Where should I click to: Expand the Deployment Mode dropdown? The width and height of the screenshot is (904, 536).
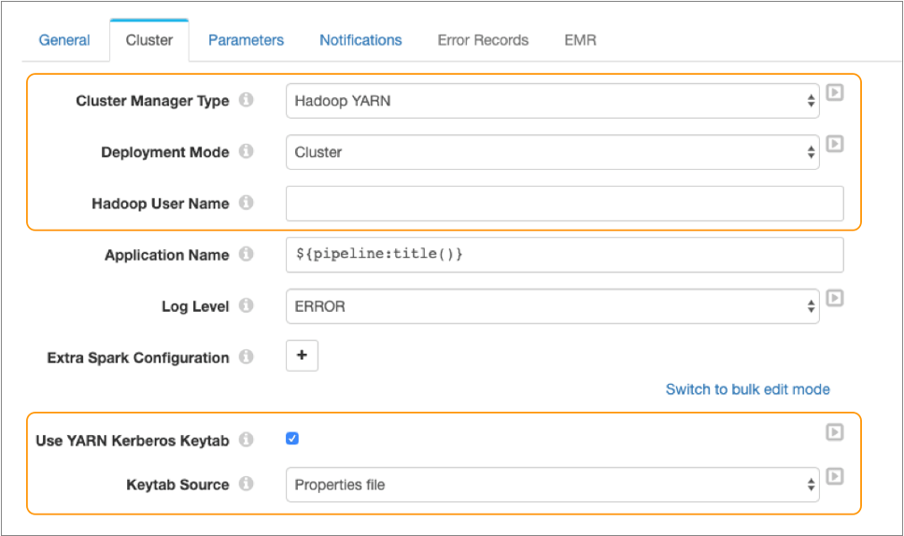click(552, 152)
